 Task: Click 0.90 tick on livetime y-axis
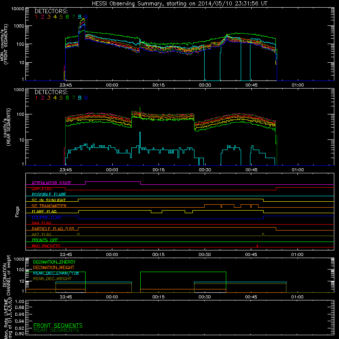tap(19, 333)
